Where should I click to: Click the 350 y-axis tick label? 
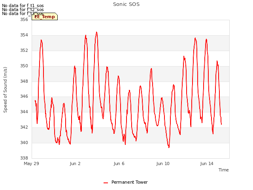pos(24,66)
